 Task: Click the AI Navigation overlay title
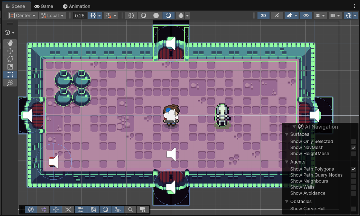(321, 127)
